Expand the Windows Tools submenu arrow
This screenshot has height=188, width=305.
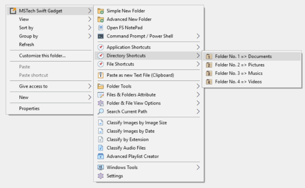tap(198, 167)
